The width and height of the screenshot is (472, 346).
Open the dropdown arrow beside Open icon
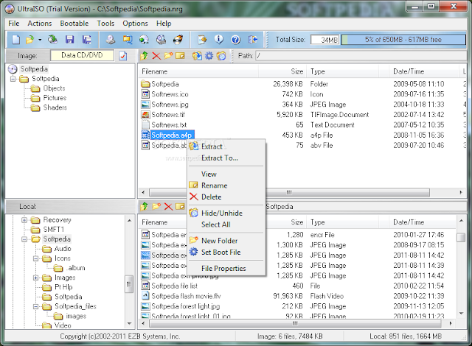(39, 40)
